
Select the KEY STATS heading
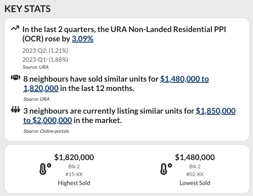point(28,9)
